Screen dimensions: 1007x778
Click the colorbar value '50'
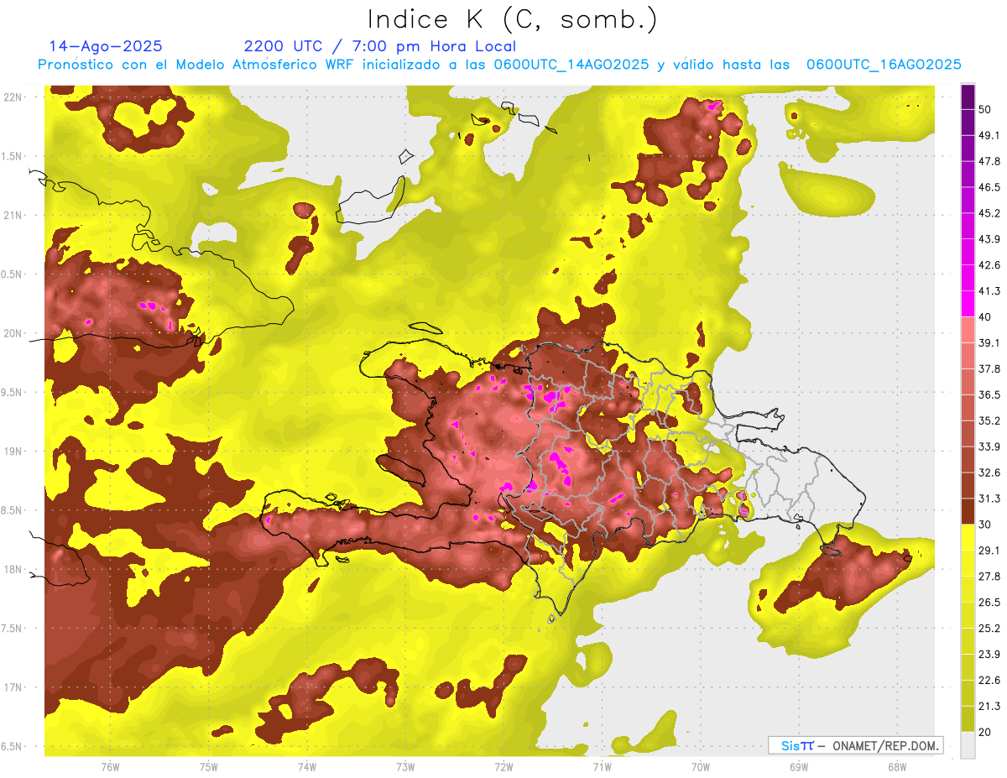click(x=986, y=109)
